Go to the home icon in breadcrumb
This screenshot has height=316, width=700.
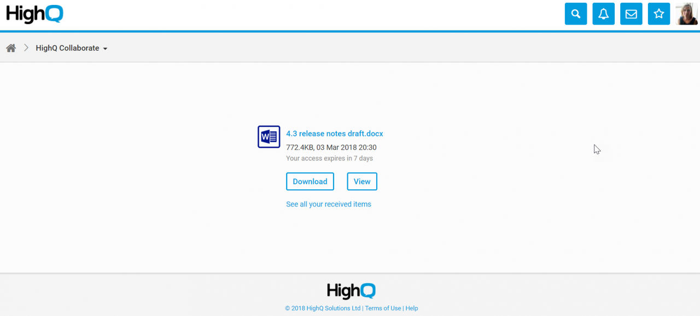pos(11,48)
